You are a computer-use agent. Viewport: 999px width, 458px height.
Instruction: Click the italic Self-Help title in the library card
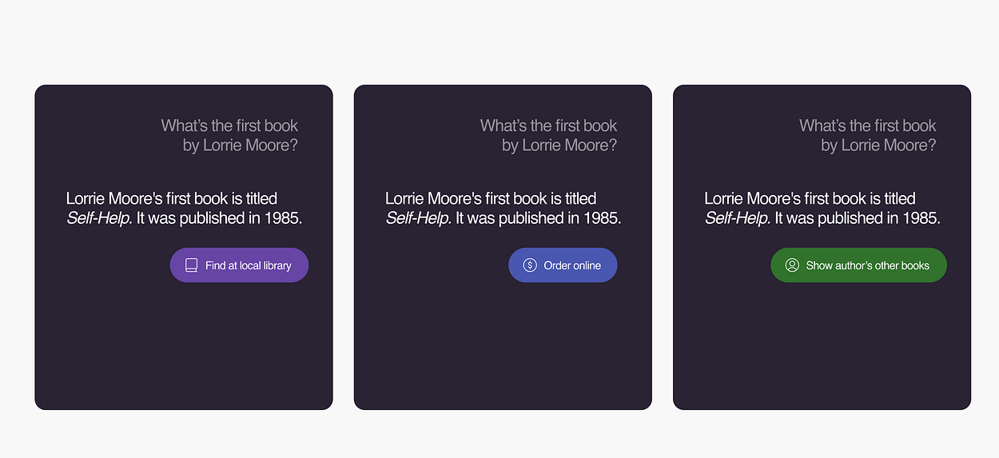[99, 218]
